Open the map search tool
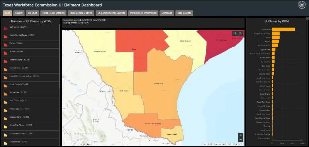 (235, 33)
